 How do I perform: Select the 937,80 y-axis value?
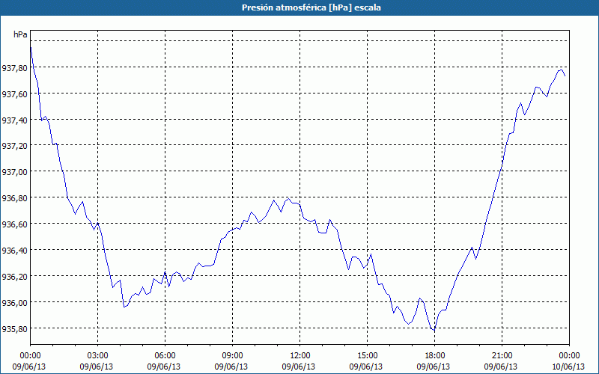[x=15, y=68]
